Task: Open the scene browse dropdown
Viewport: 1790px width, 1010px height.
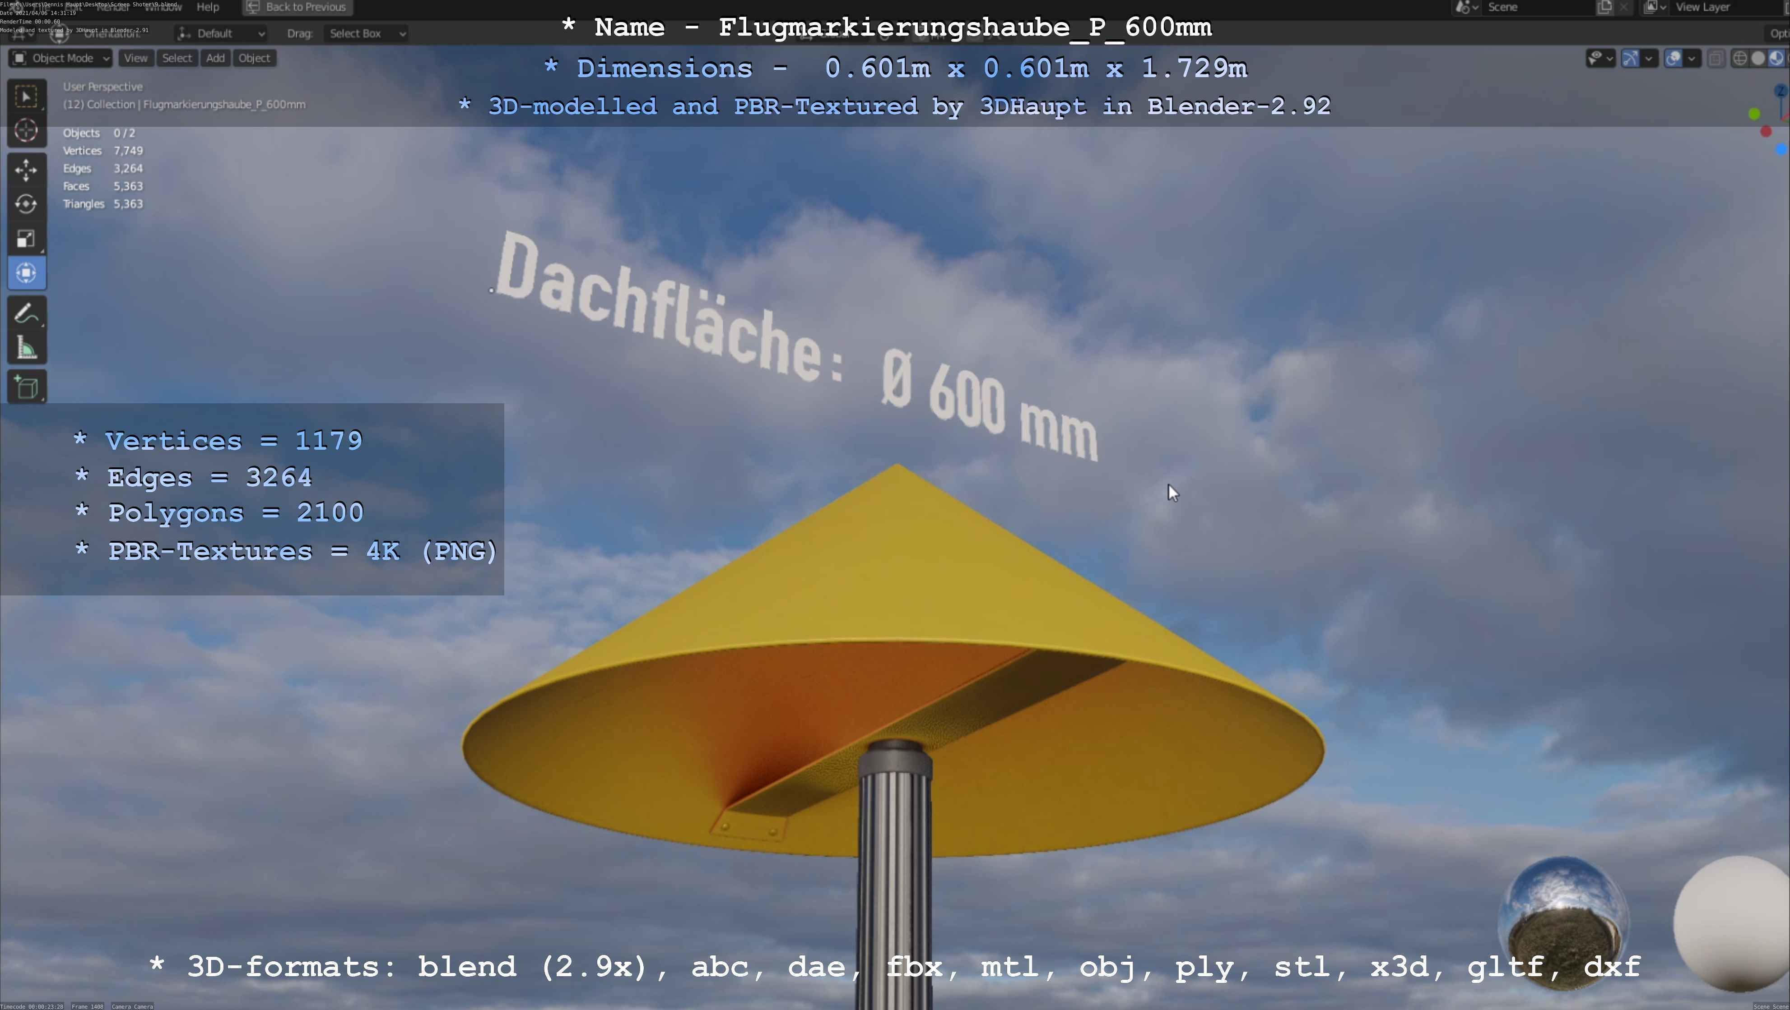Action: 1467,7
